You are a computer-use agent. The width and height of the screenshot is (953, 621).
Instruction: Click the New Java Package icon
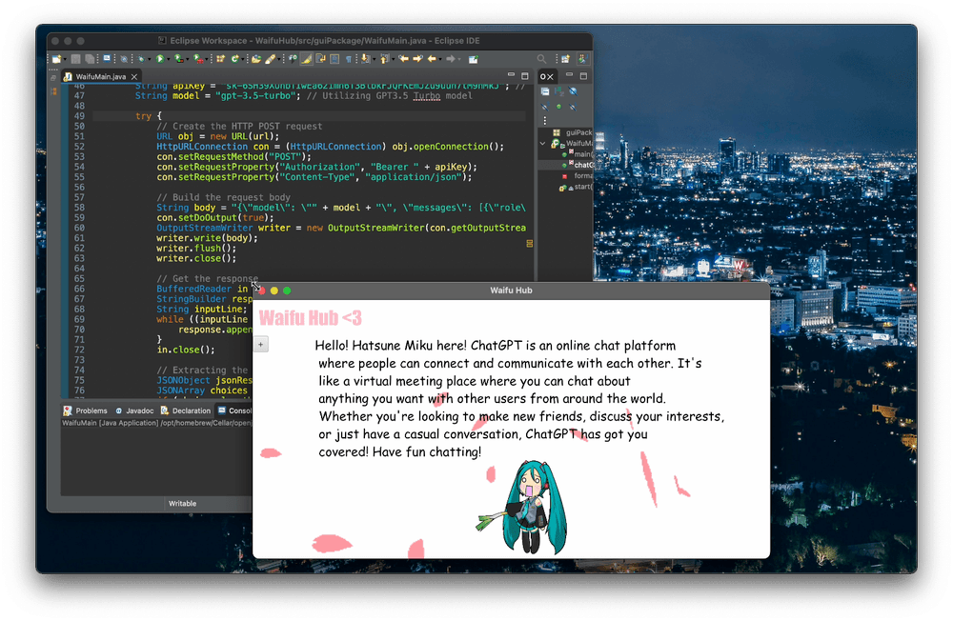(x=221, y=59)
